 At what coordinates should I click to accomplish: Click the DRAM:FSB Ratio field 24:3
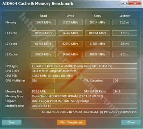(125, 91)
